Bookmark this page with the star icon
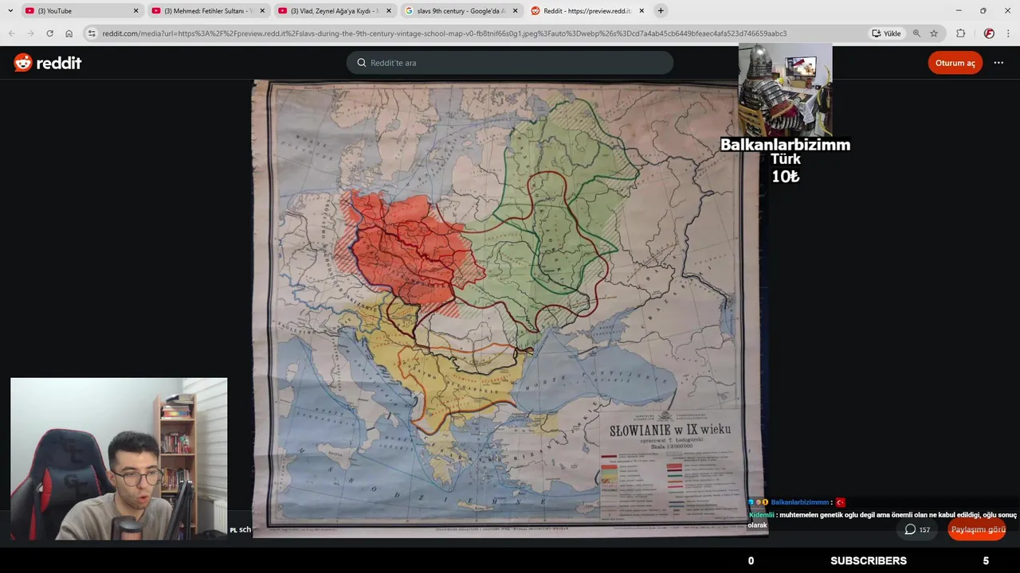Screen dimensions: 1020x573 pyautogui.click(x=934, y=33)
